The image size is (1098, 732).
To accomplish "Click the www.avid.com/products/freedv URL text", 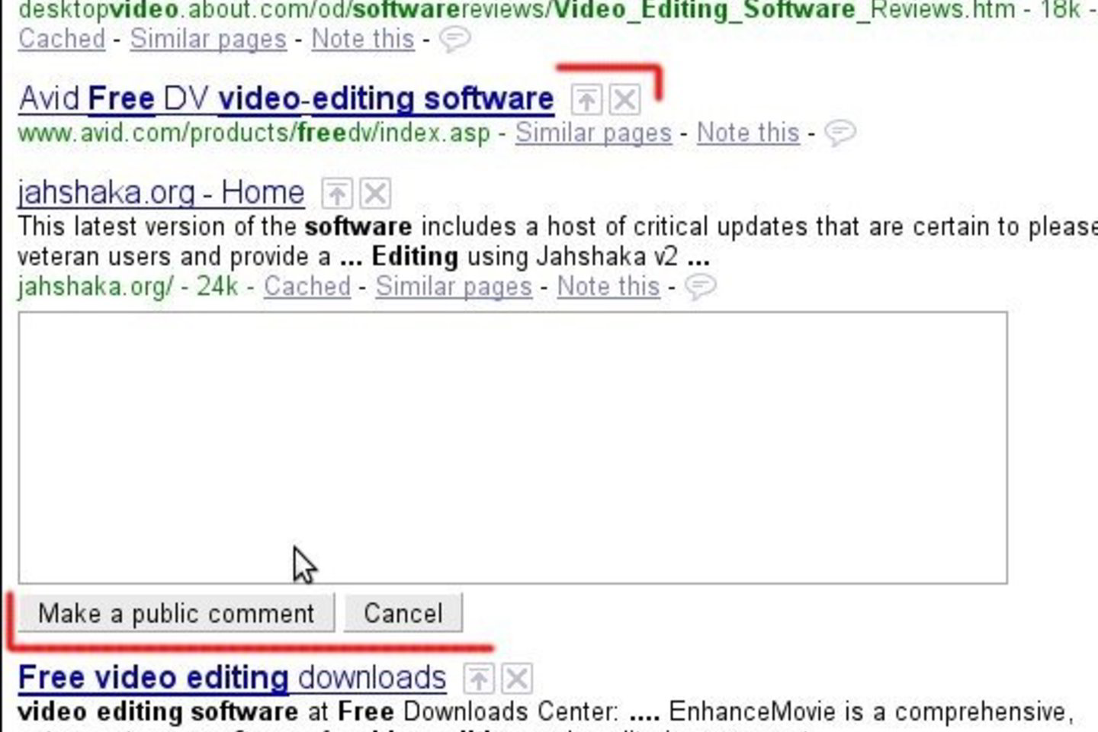I will 254,133.
